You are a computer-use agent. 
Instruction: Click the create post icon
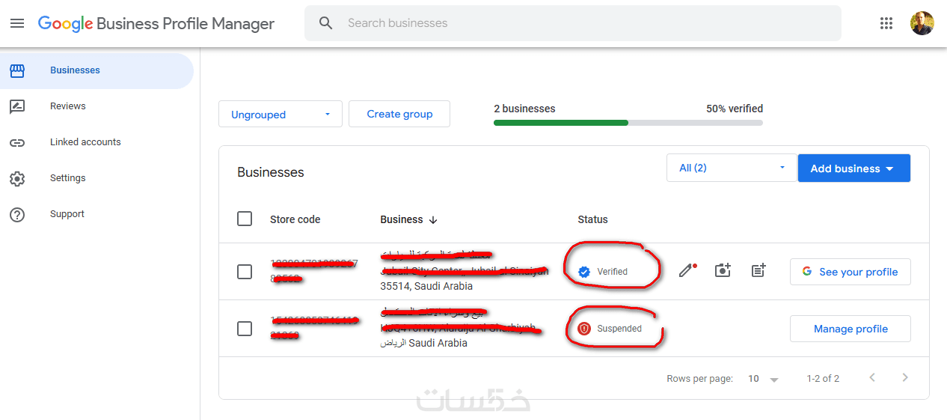coord(758,271)
